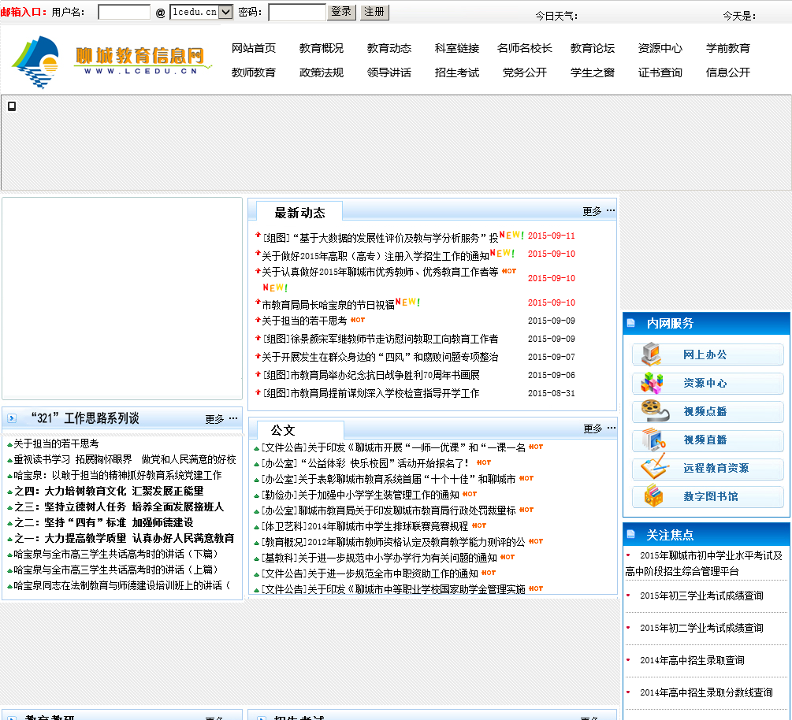Open news 关于担当的若干思考 dated 2015-09-09
The image size is (792, 720).
(304, 321)
